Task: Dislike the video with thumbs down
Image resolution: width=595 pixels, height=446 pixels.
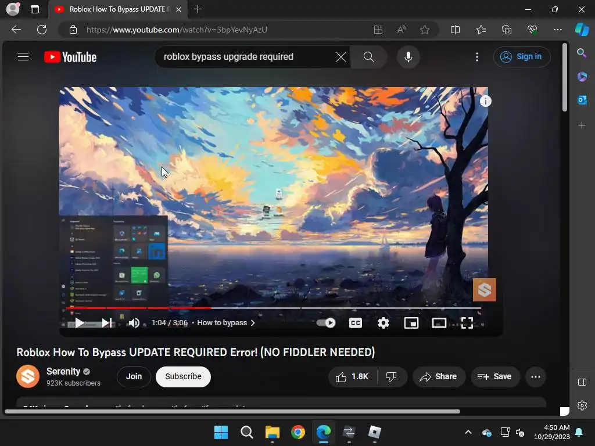Action: point(391,376)
